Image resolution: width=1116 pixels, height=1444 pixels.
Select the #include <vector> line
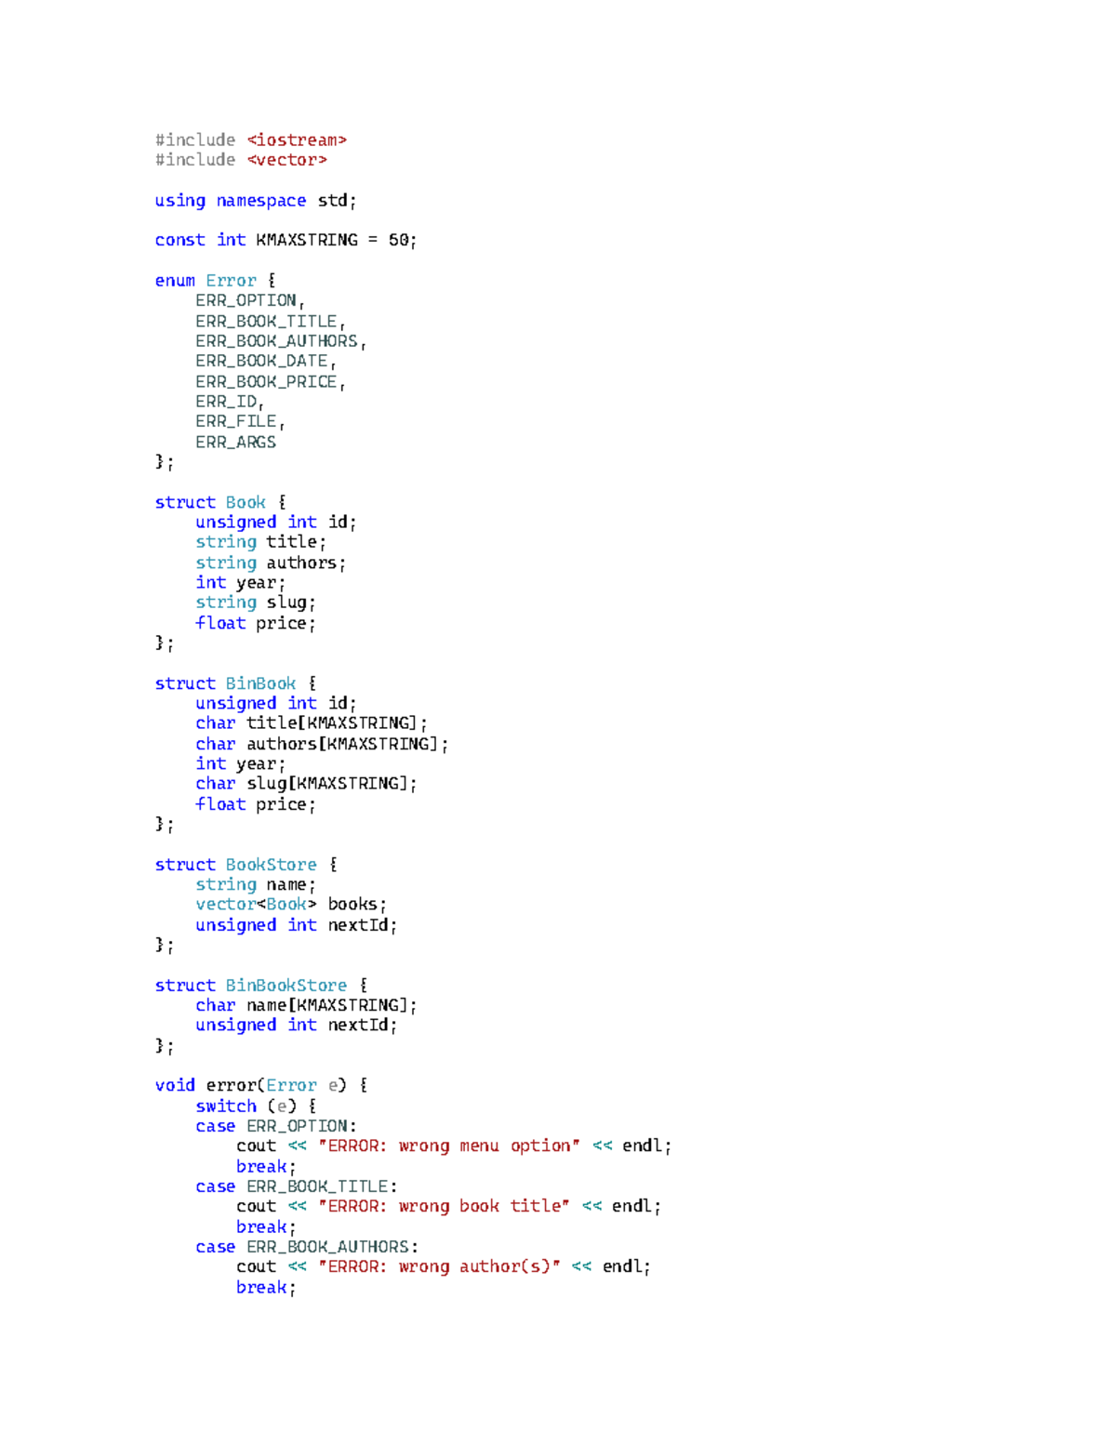240,160
